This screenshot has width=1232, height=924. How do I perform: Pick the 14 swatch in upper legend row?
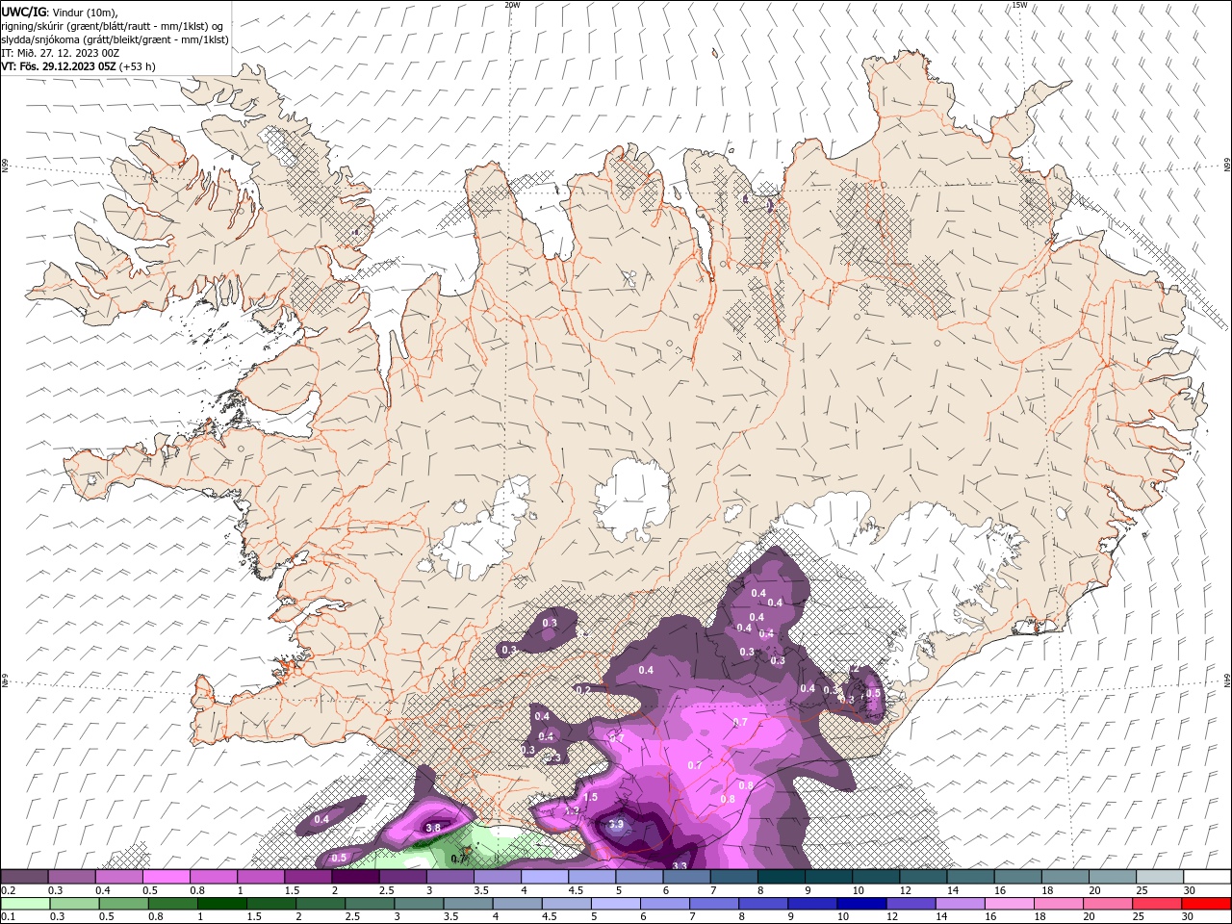click(970, 877)
